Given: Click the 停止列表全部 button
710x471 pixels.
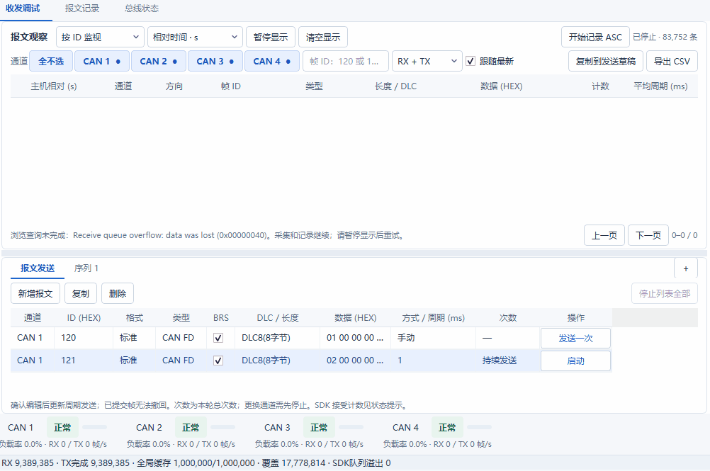Looking at the screenshot, I should pyautogui.click(x=664, y=293).
